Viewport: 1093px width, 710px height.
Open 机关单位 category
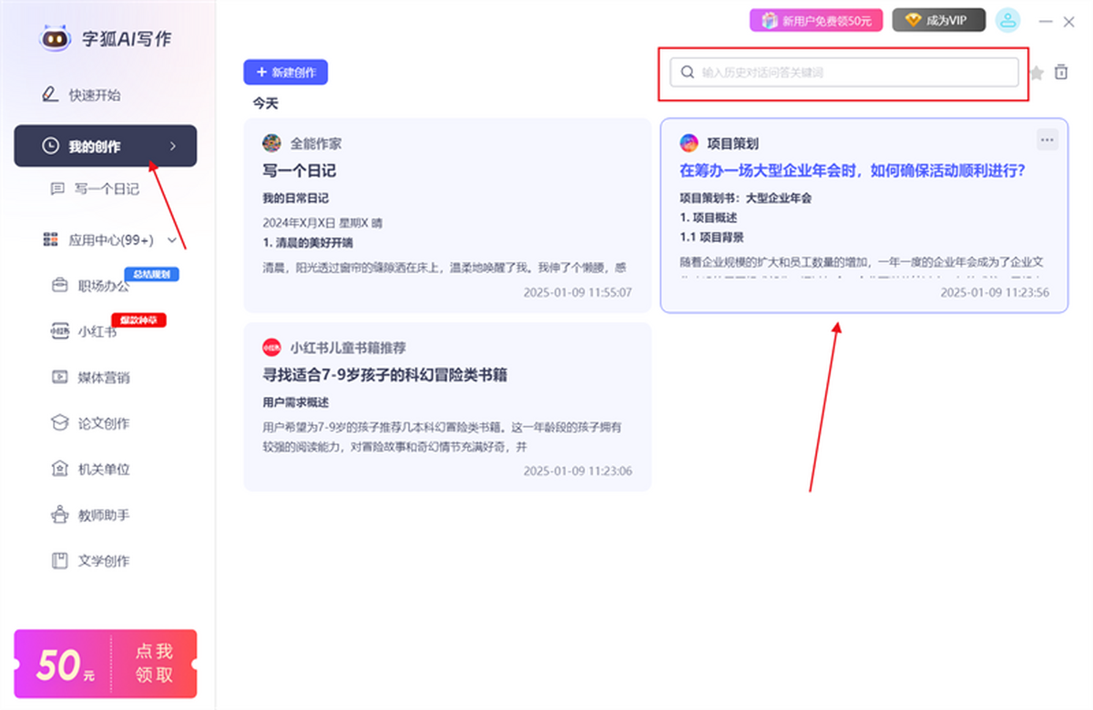(104, 469)
